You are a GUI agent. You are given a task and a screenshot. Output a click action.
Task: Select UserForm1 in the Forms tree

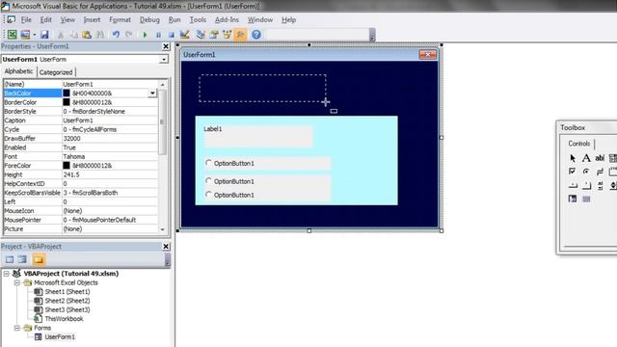click(x=60, y=336)
